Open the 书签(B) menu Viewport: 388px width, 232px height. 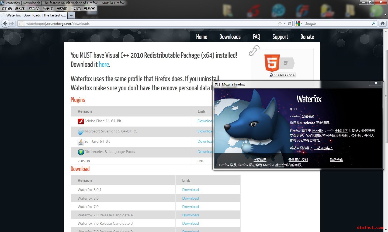click(x=62, y=9)
